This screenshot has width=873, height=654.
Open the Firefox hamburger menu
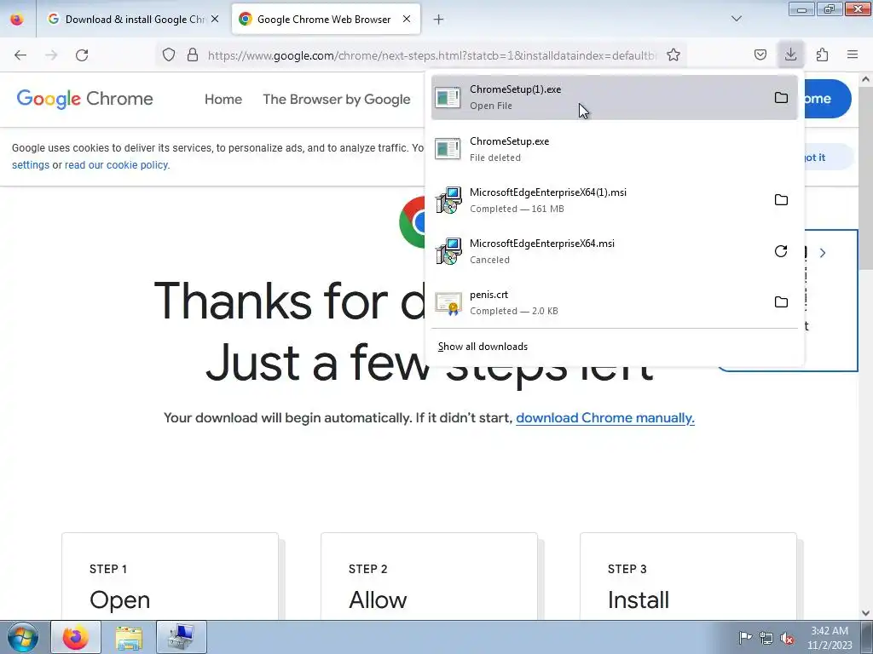coord(853,54)
